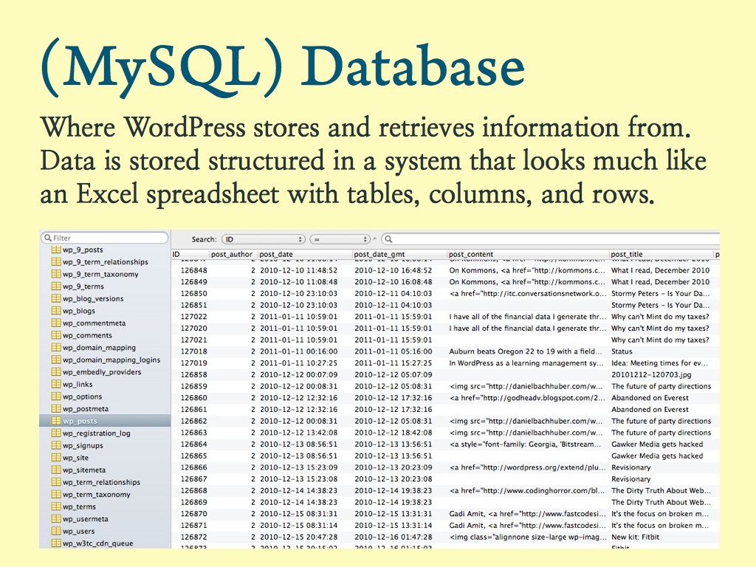Sort by the post_content column header
Screen dimensions: 756x567
point(527,254)
